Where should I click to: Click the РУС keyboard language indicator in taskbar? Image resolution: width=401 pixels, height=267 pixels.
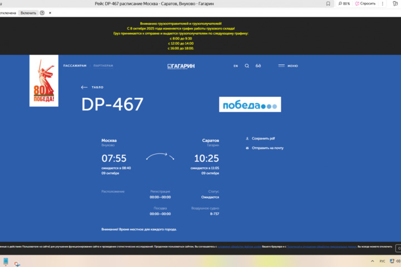[382, 261]
